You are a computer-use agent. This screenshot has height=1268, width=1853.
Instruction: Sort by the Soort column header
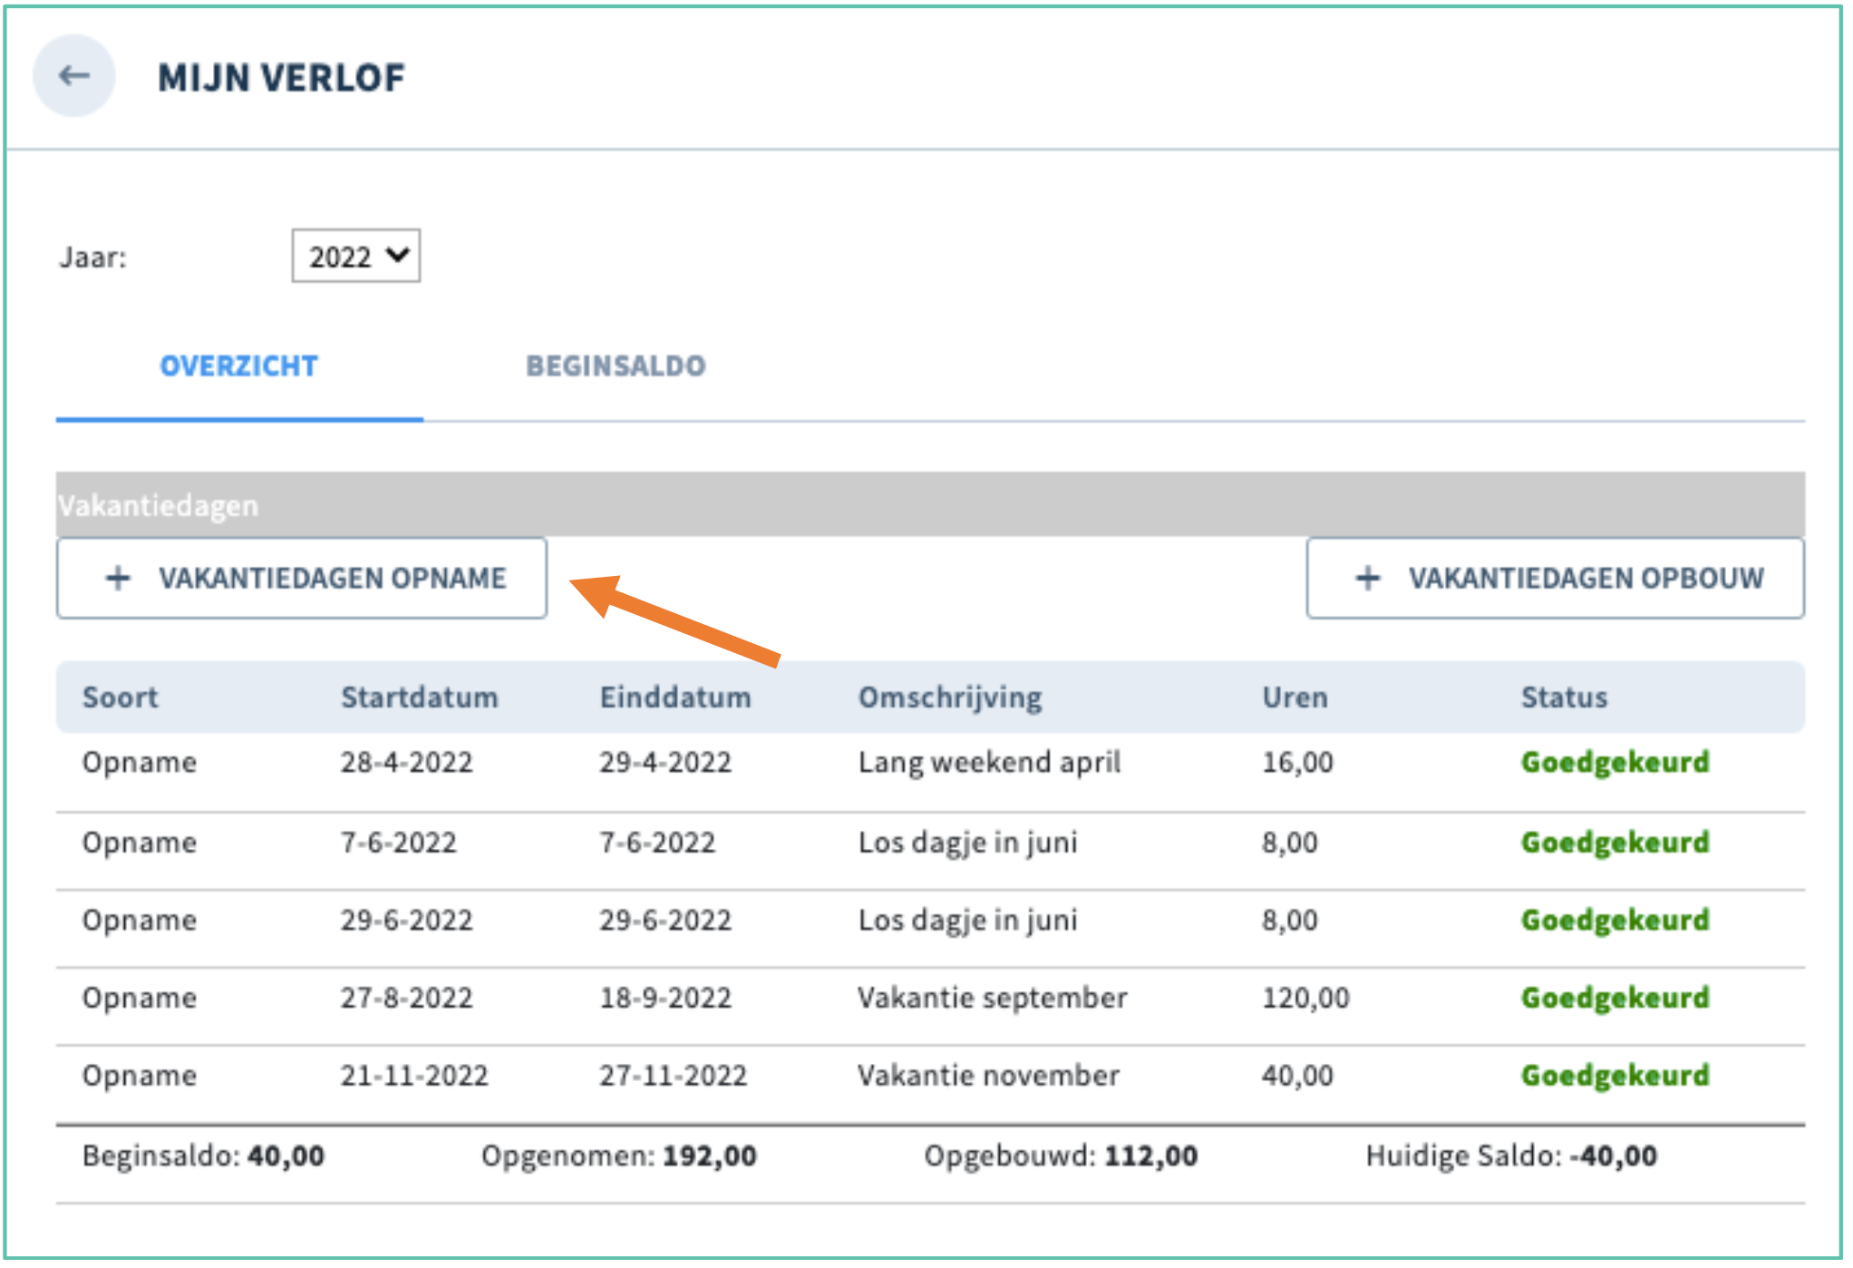120,697
